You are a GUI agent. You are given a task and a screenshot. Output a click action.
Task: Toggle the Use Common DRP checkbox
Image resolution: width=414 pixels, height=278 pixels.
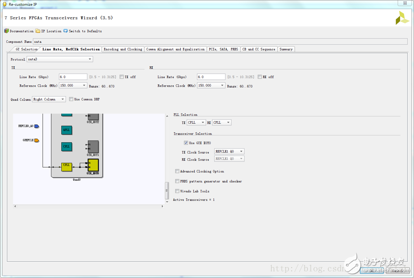pyautogui.click(x=71, y=99)
